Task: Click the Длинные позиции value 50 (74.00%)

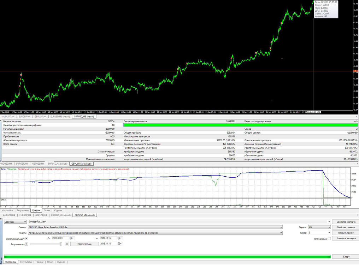Action: pos(352,144)
